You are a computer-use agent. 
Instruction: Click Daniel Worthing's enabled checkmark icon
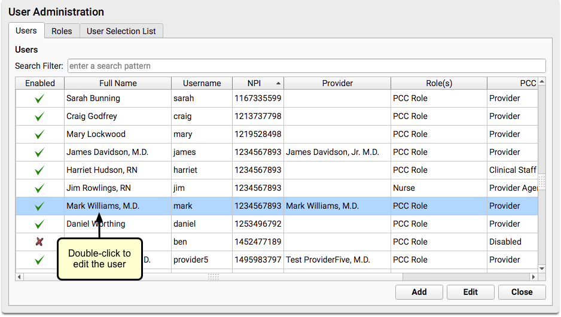pos(39,224)
